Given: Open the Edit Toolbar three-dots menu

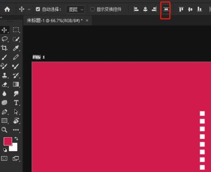Looking at the screenshot, I should pos(16,130).
